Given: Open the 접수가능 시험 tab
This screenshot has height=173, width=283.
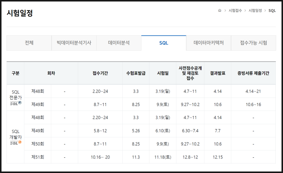Looking at the screenshot, I should pyautogui.click(x=253, y=43).
